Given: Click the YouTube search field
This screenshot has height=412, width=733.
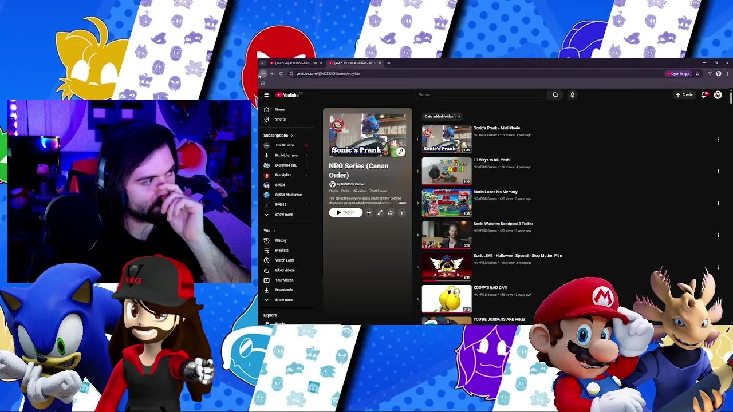Looking at the screenshot, I should [481, 95].
